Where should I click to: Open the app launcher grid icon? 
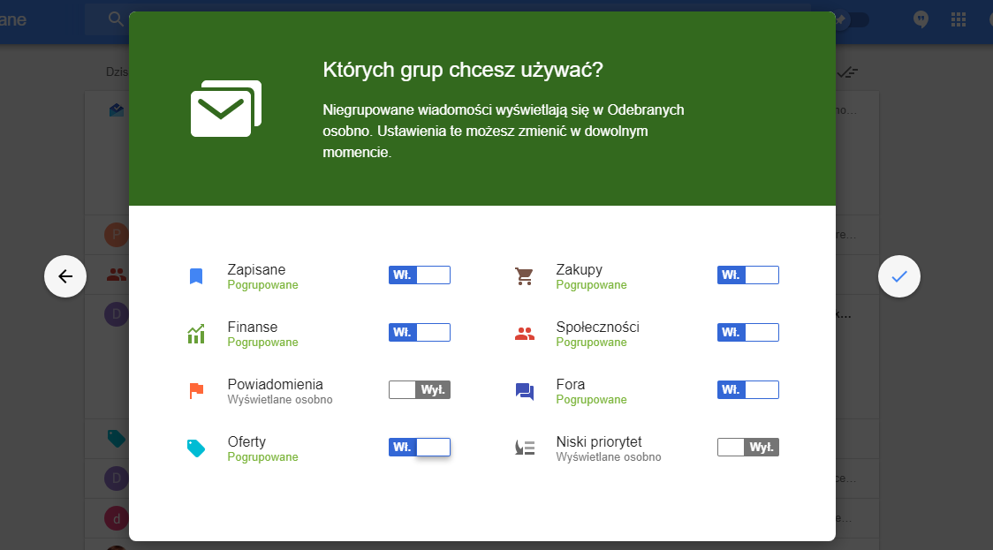[958, 19]
